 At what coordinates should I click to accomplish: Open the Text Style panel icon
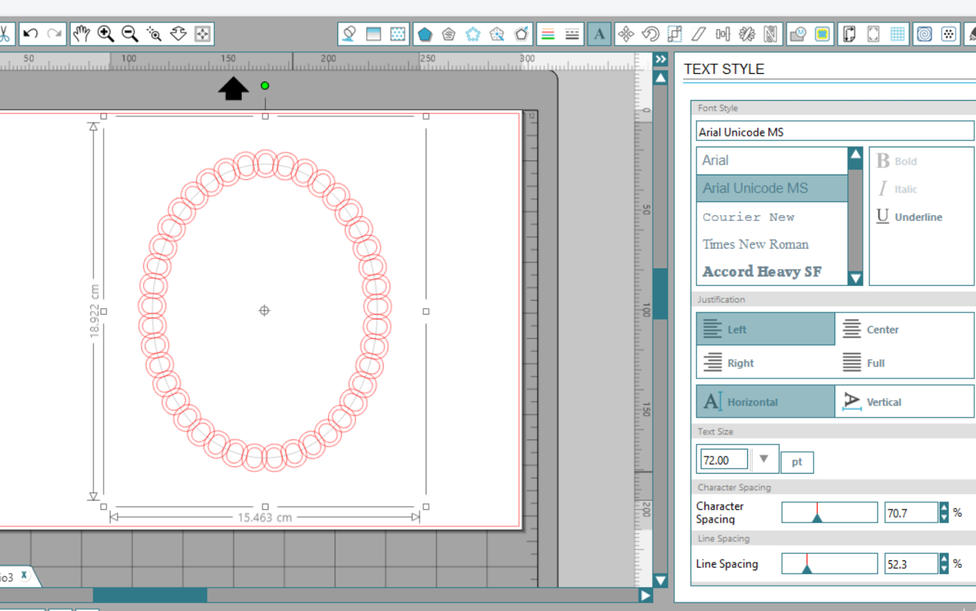point(599,34)
